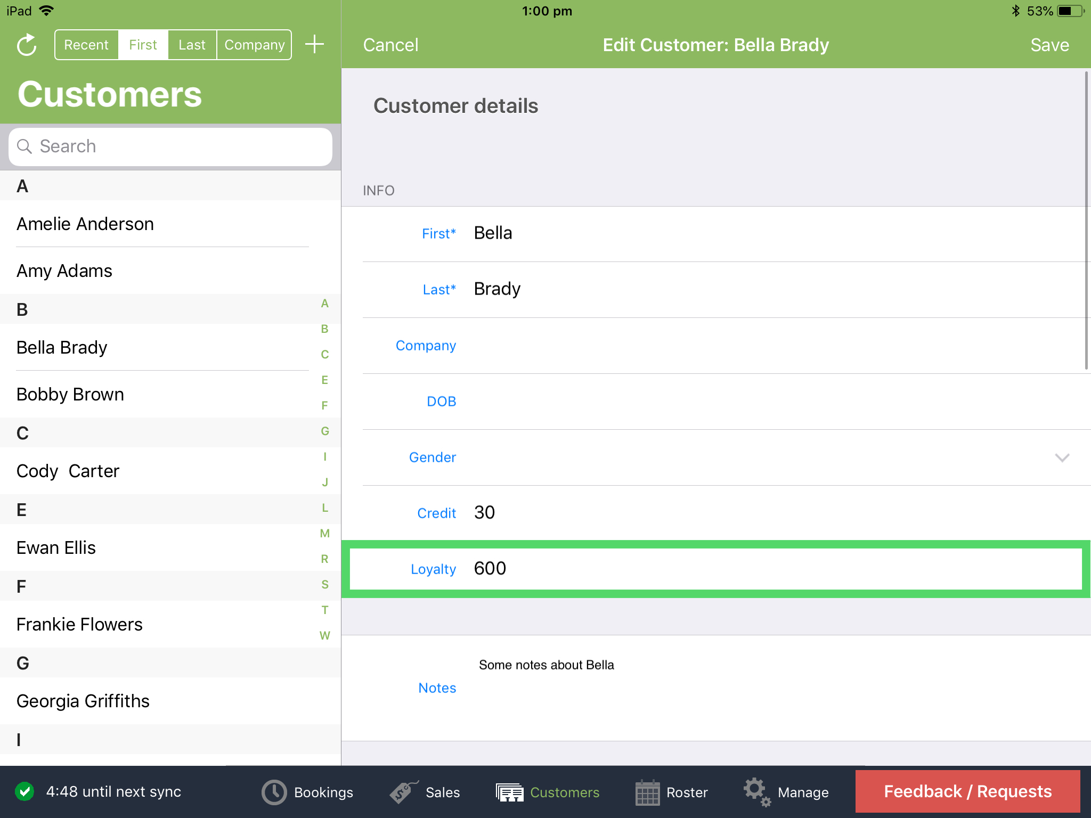Open Bookings using the clock icon
The width and height of the screenshot is (1091, 818).
(x=273, y=792)
